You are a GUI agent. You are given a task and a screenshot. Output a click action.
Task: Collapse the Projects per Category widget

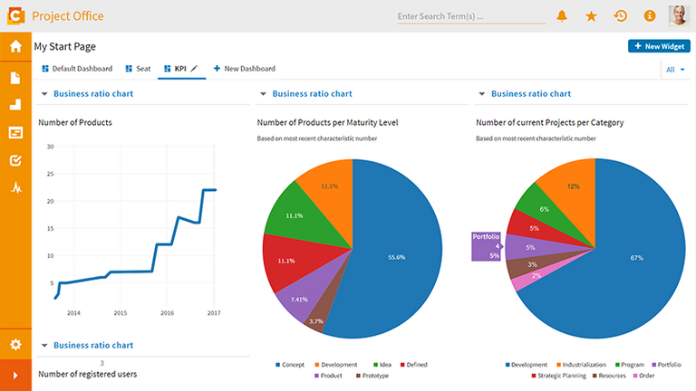tap(481, 94)
